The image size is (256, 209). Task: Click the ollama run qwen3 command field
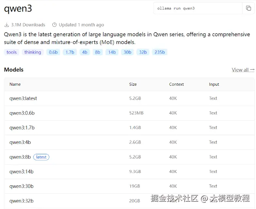(198, 8)
